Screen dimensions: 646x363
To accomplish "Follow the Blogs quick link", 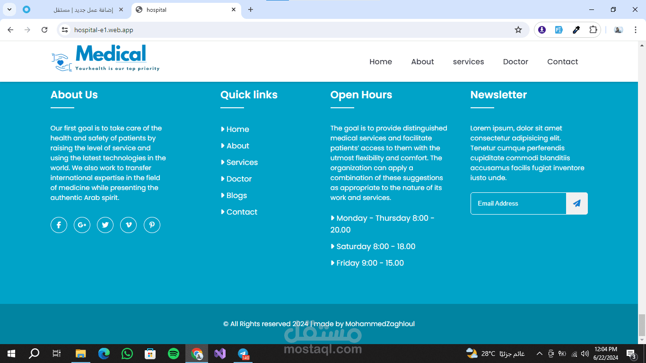I will (x=234, y=195).
